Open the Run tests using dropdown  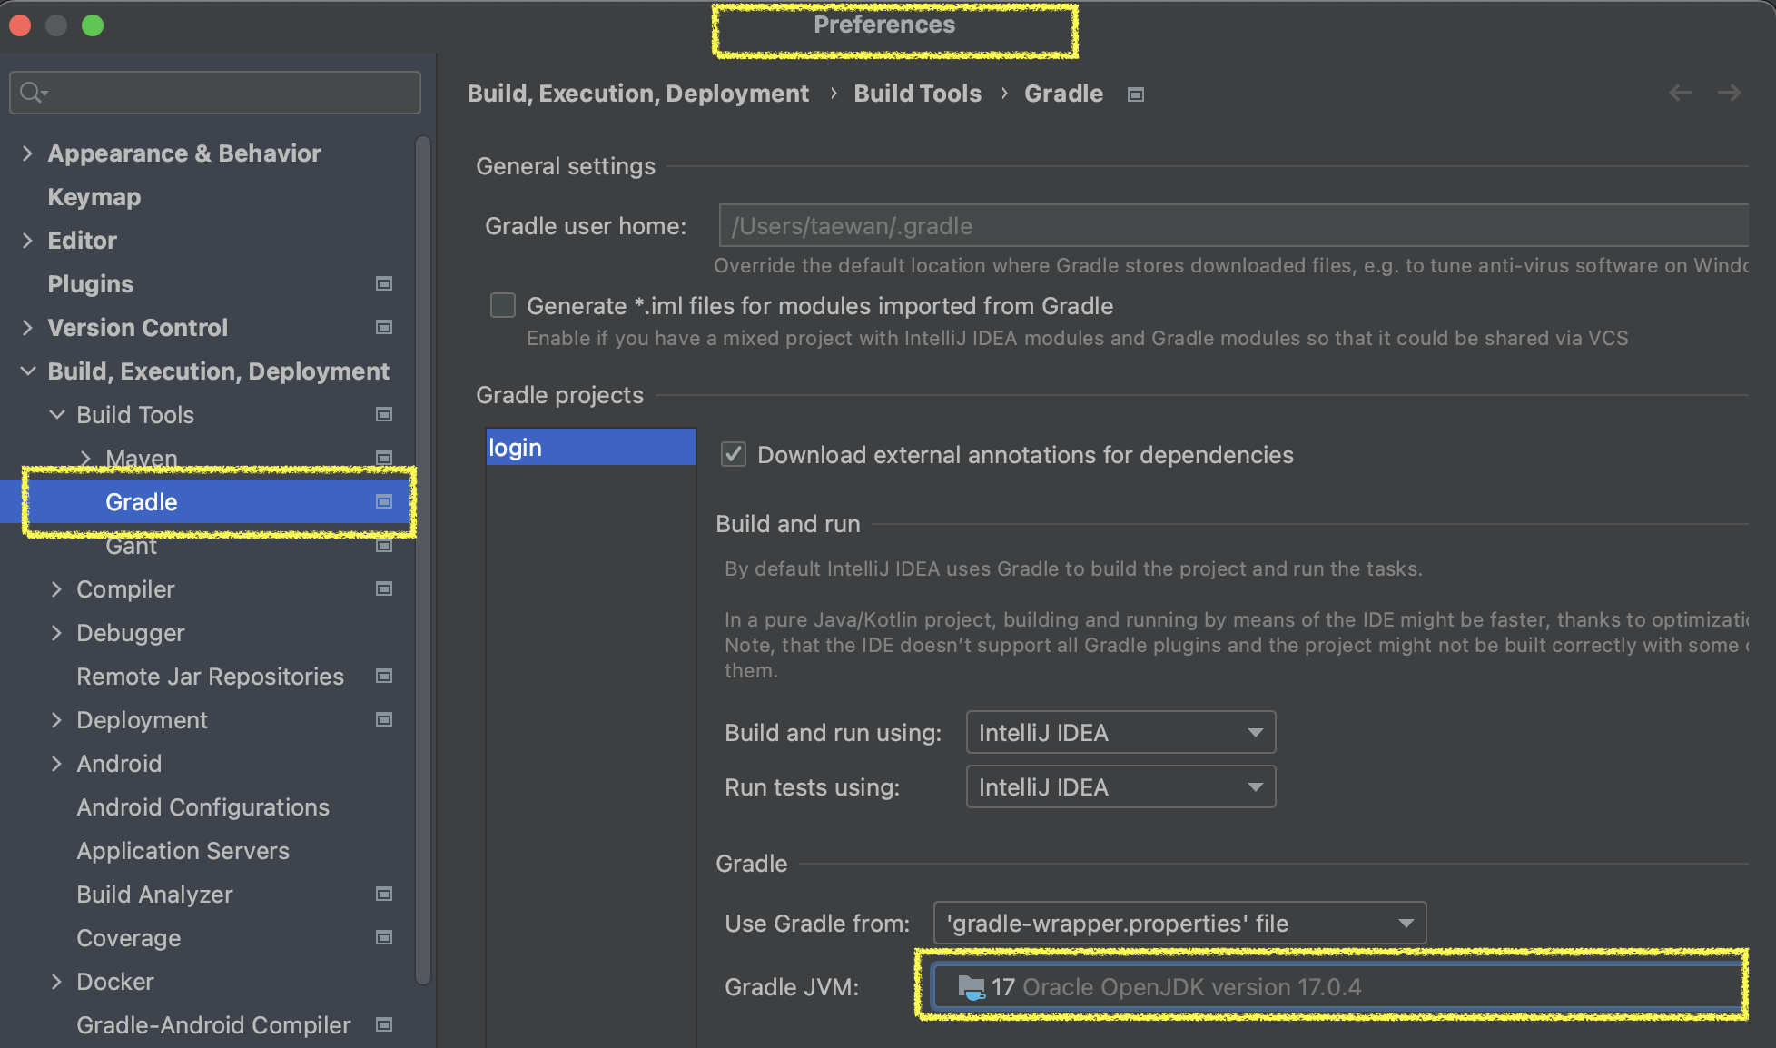(1120, 787)
